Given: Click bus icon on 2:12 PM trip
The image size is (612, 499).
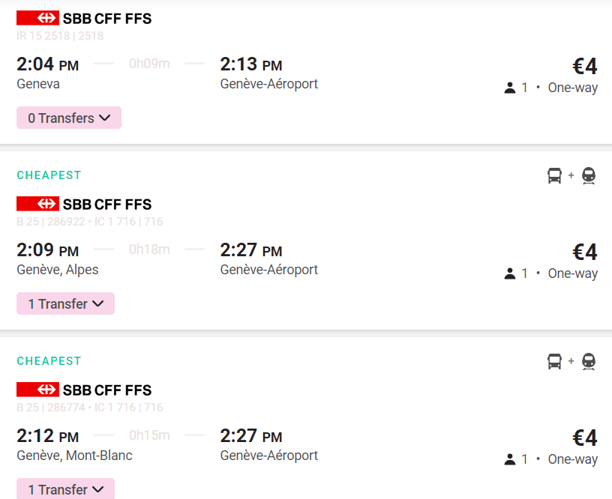Looking at the screenshot, I should pos(554,362).
